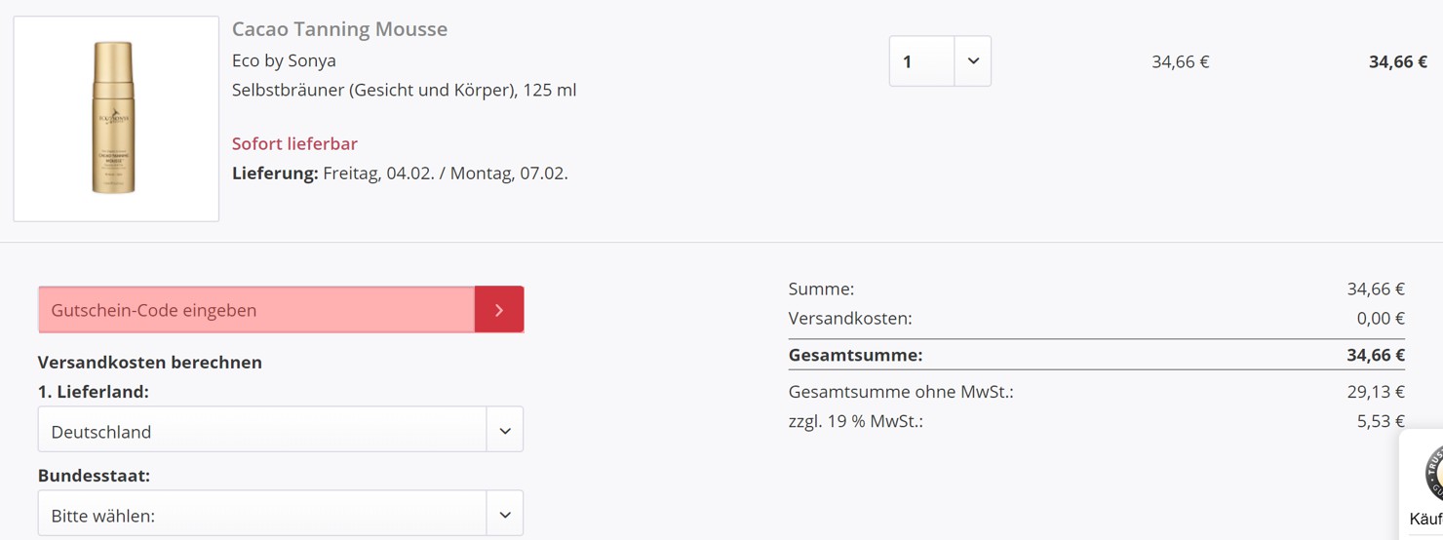Open the Bundesstaat dropdown showing Bitte wählen
The width and height of the screenshot is (1443, 540).
click(x=281, y=514)
